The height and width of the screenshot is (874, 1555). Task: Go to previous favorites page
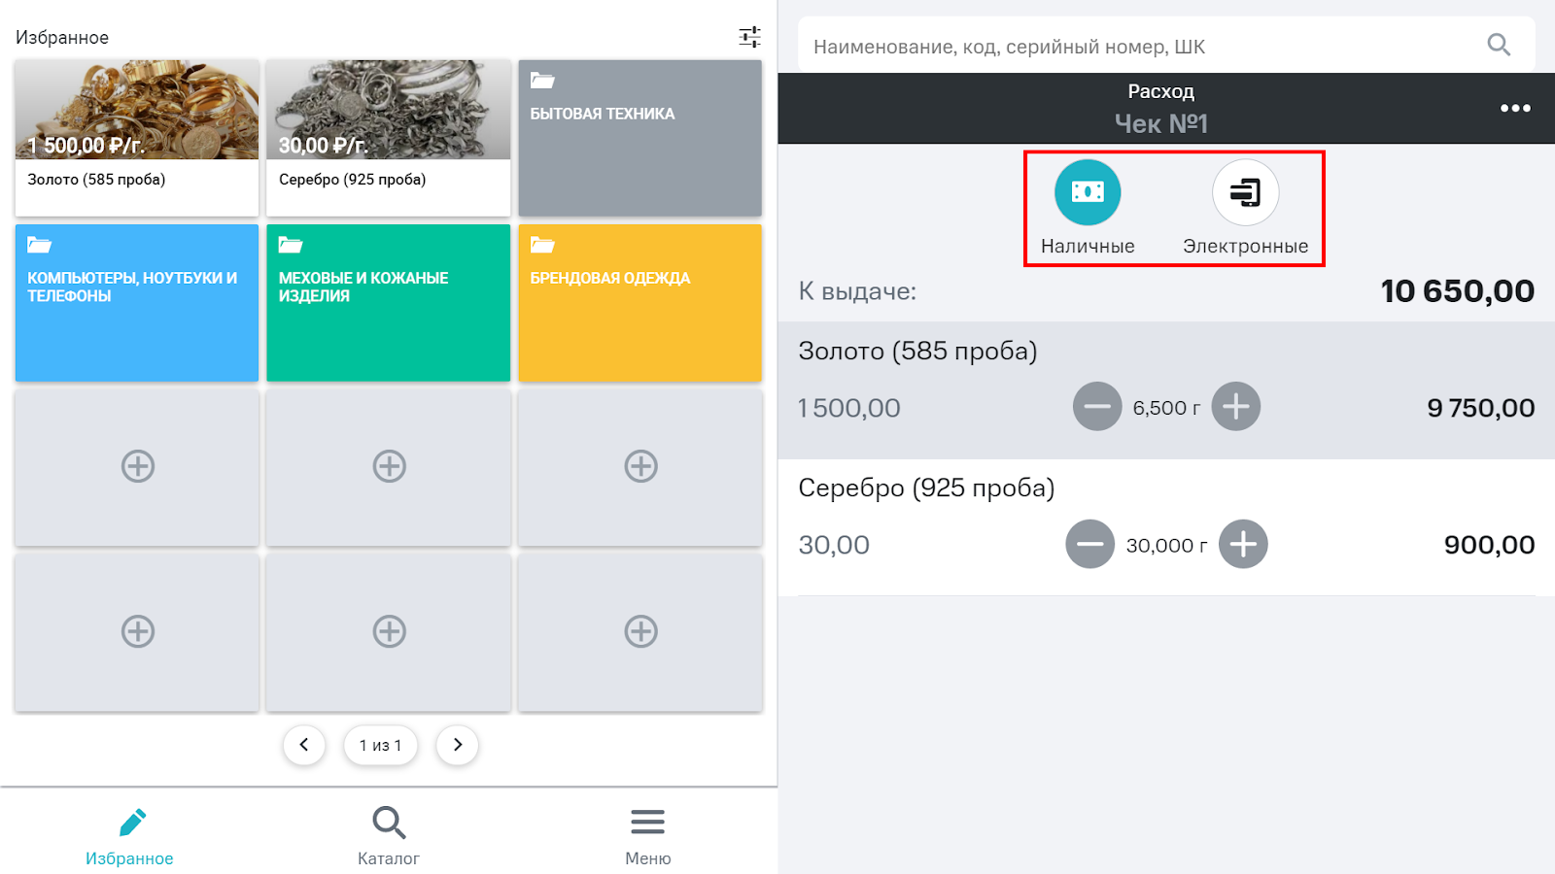point(304,745)
